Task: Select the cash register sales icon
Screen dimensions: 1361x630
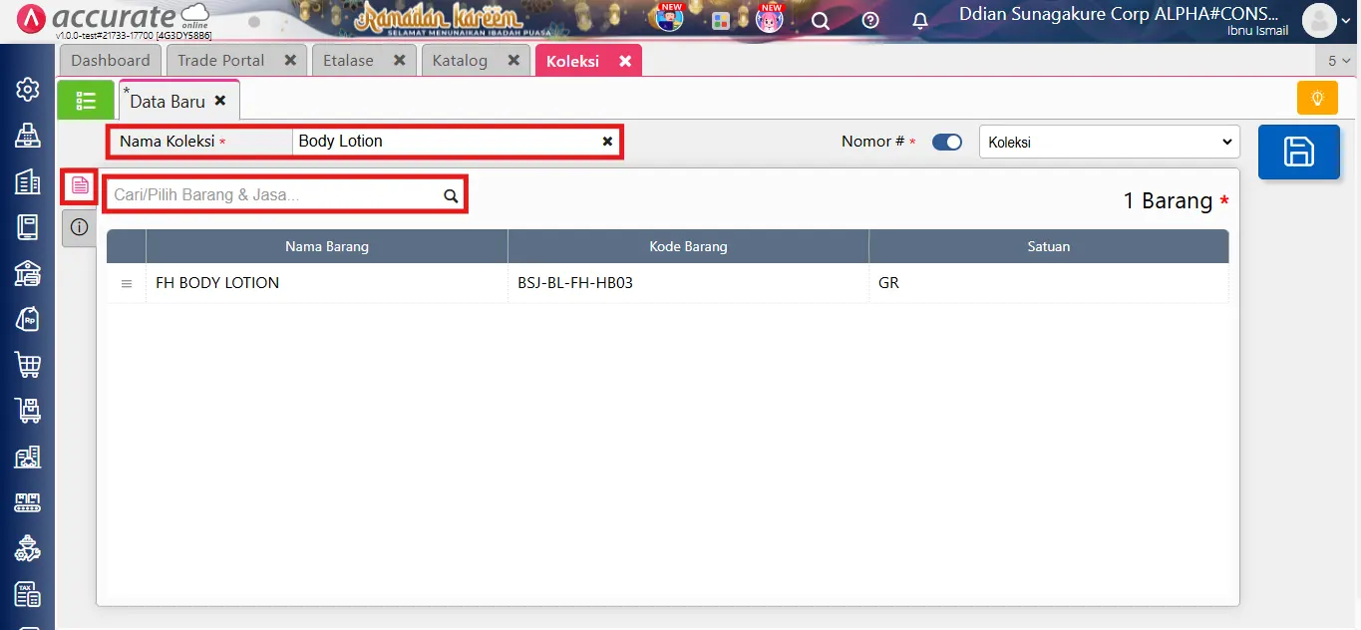Action: pos(27,135)
